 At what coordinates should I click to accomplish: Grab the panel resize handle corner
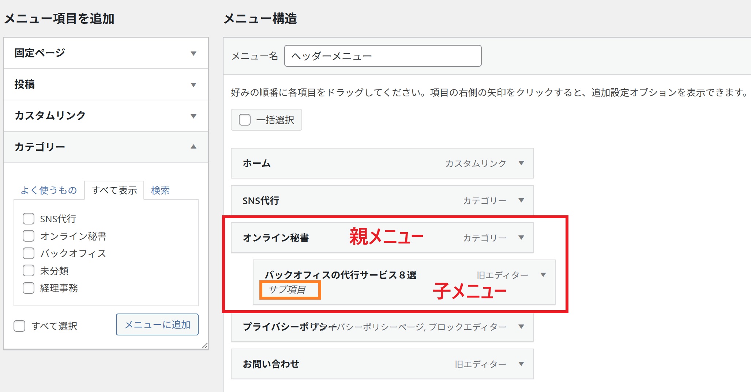pos(205,346)
